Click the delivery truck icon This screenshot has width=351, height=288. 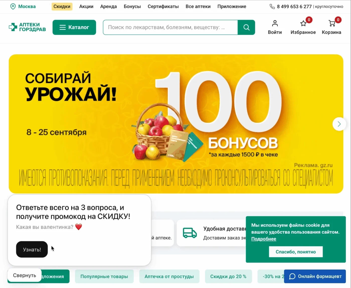[x=190, y=233]
